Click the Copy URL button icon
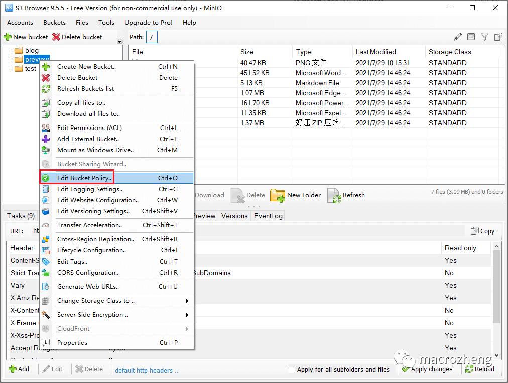This screenshot has height=383, width=508. pos(475,231)
